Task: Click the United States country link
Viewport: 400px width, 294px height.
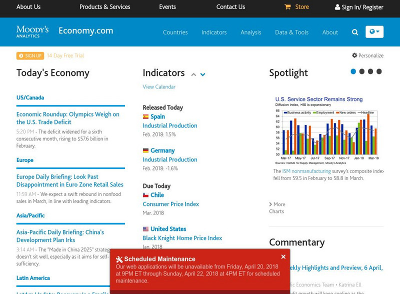Action: (168, 229)
